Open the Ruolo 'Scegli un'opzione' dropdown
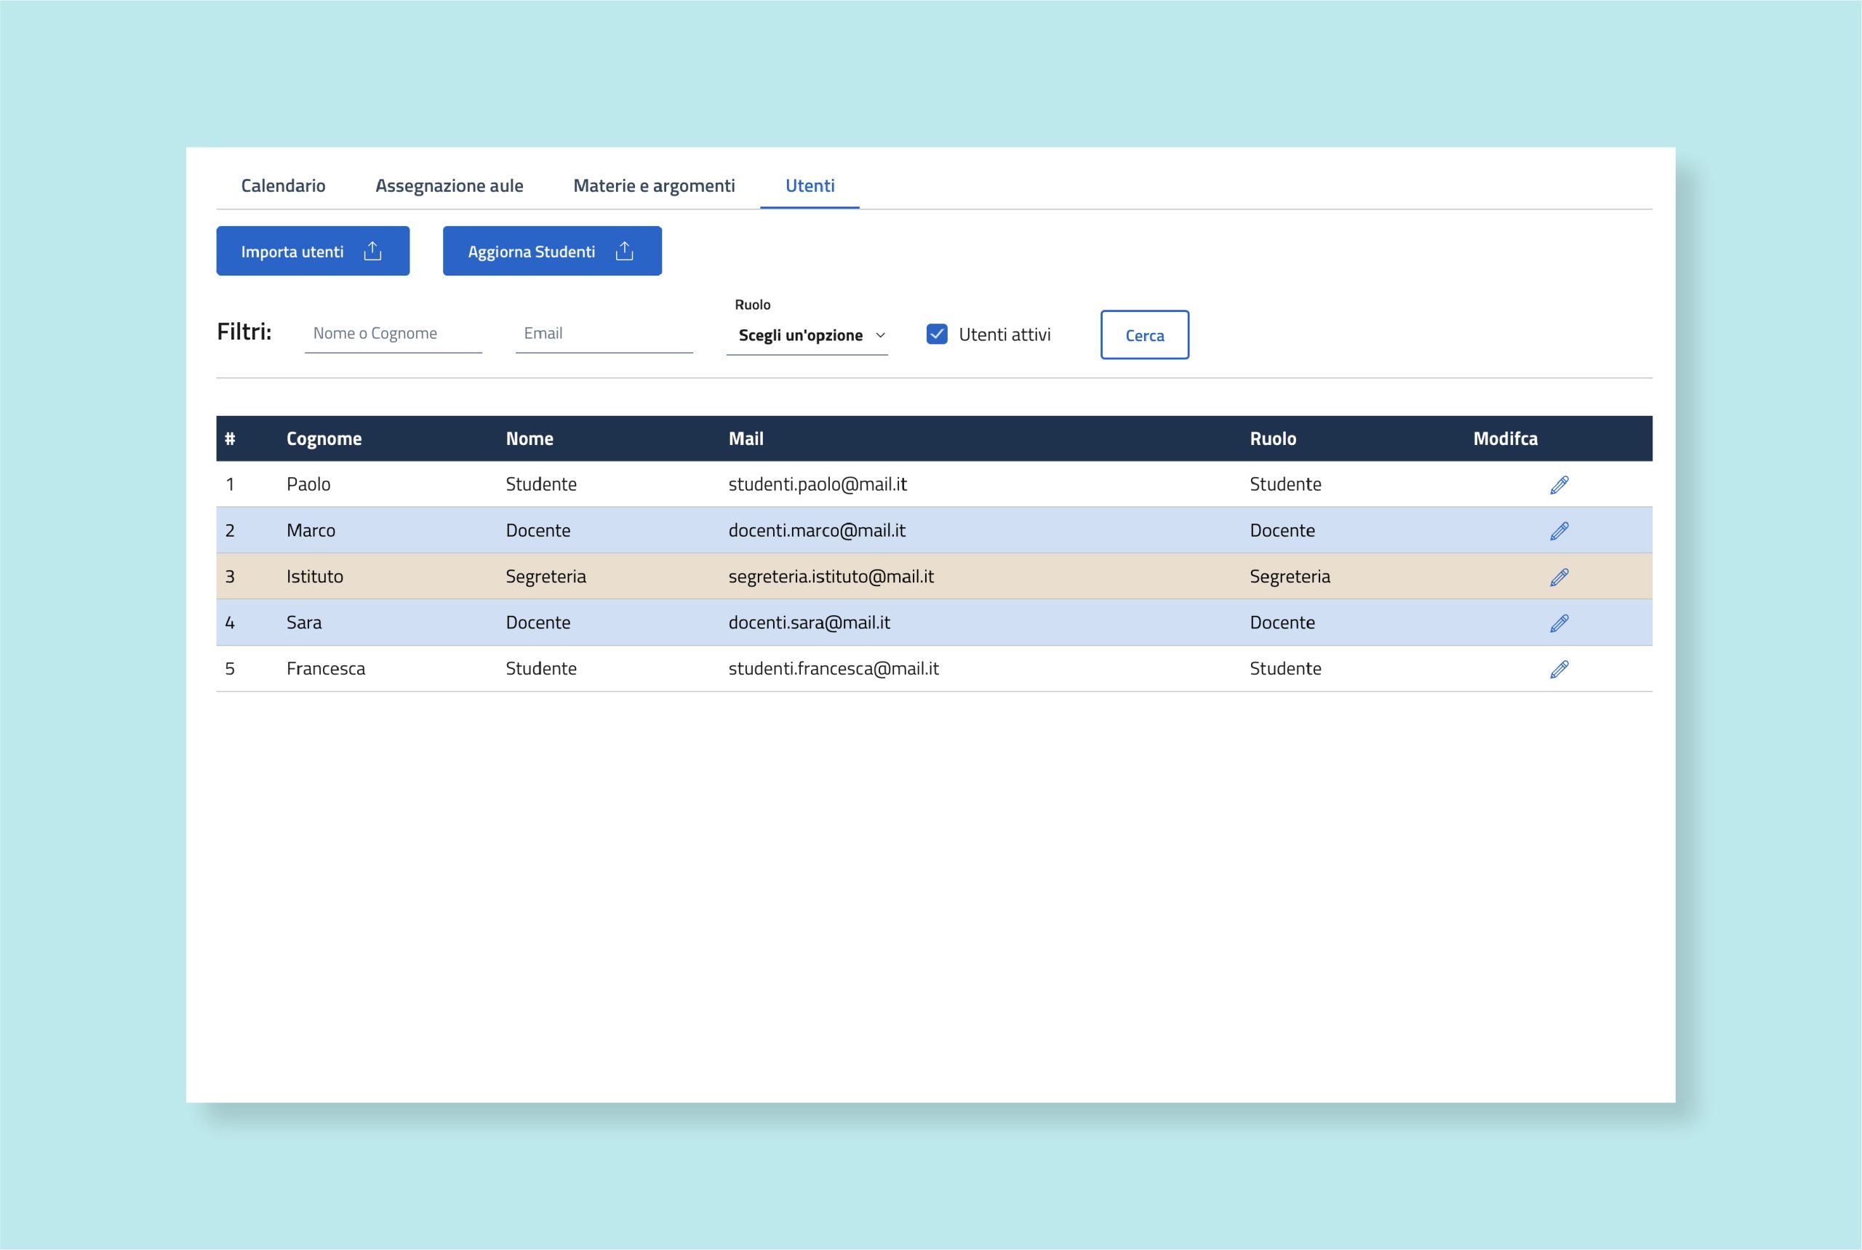The image size is (1862, 1250). pyautogui.click(x=807, y=334)
